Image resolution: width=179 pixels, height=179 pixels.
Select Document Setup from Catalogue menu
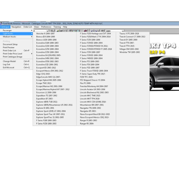tap(10, 44)
